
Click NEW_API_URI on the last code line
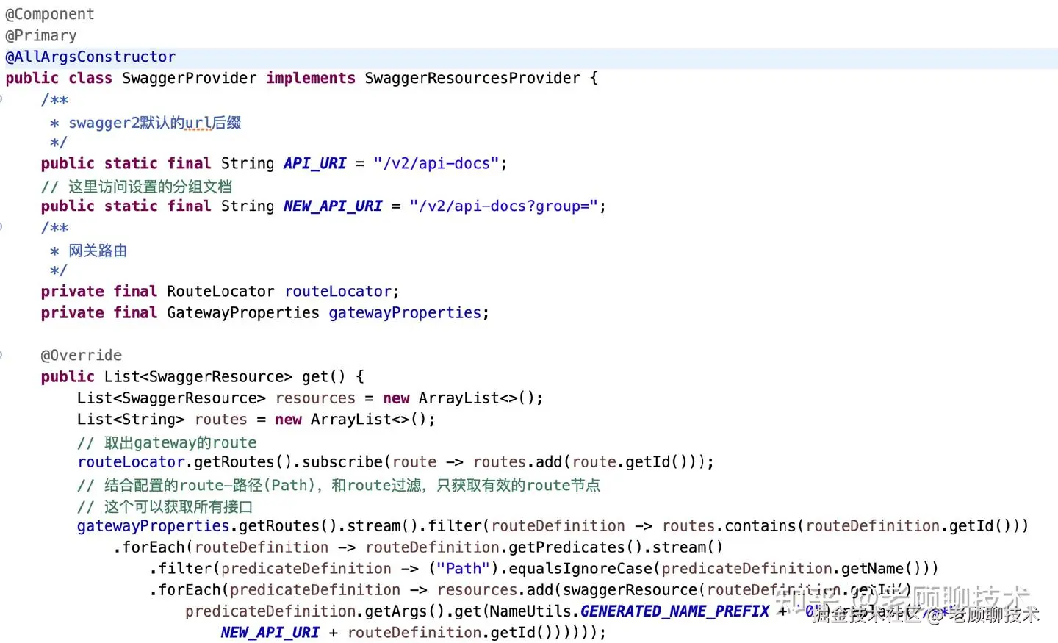click(x=270, y=632)
